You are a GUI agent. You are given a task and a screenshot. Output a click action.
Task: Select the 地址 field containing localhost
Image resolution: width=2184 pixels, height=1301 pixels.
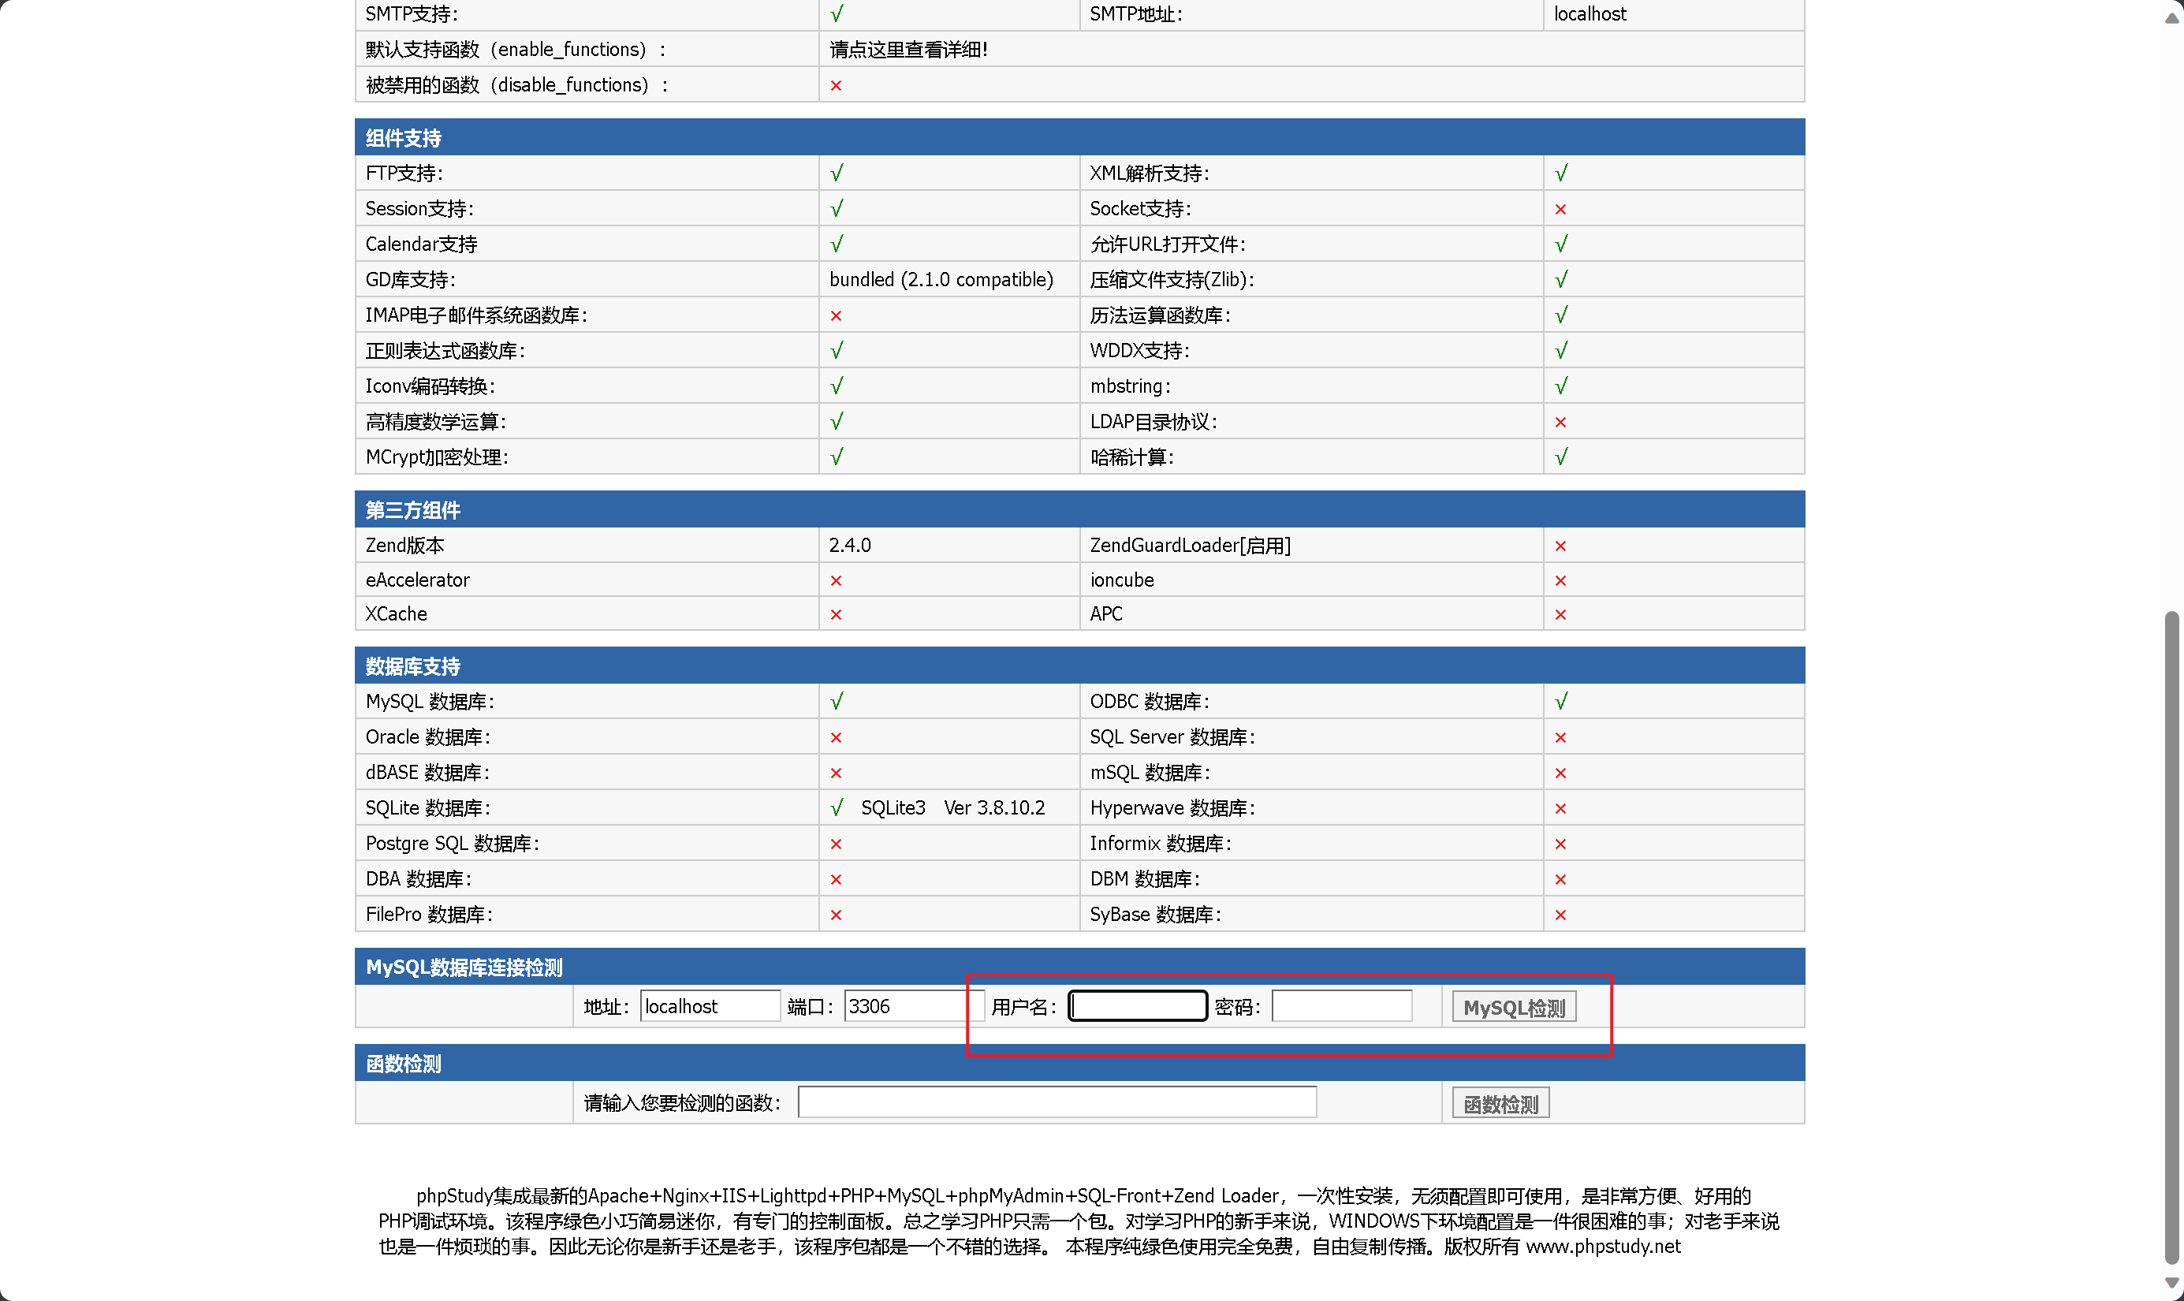coord(709,1005)
